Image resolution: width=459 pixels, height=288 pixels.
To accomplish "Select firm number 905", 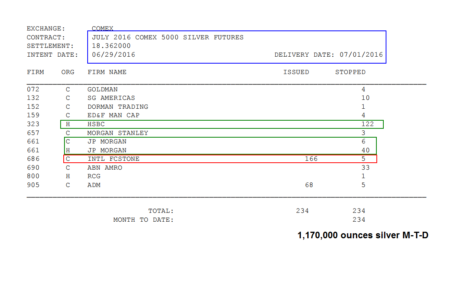I will [33, 185].
